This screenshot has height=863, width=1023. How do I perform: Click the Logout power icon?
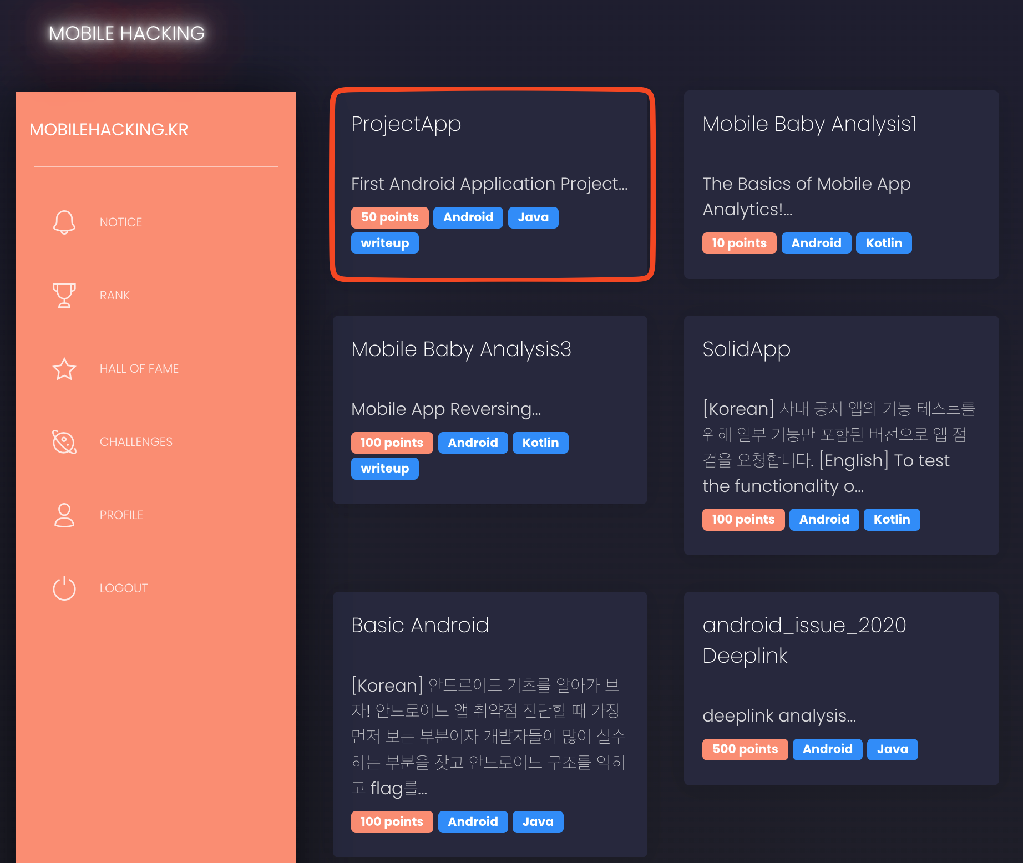tap(64, 588)
